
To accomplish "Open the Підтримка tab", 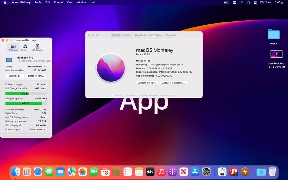I will (x=156, y=35).
